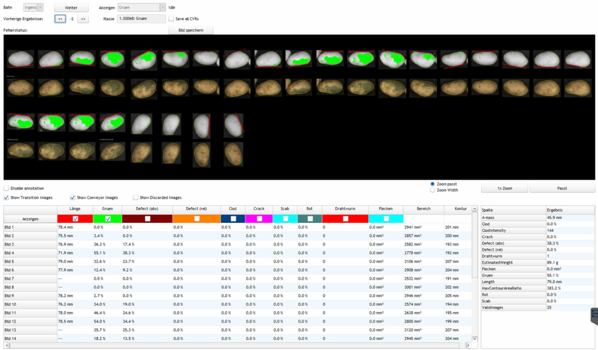This screenshot has width=598, height=350.
Task: Select the EstimatedWeight result row
Action: [526, 262]
